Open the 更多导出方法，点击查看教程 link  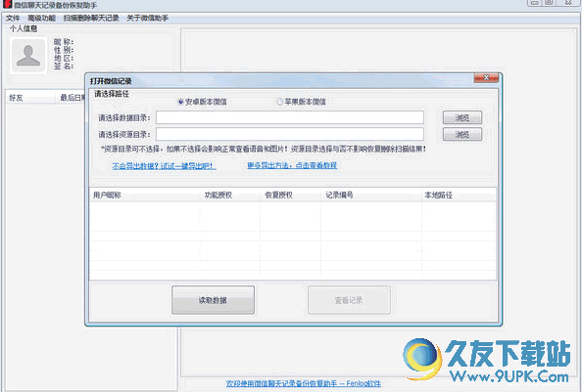click(x=292, y=165)
